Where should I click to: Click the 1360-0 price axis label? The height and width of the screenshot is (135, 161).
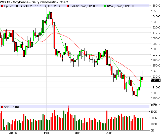coord(156,6)
